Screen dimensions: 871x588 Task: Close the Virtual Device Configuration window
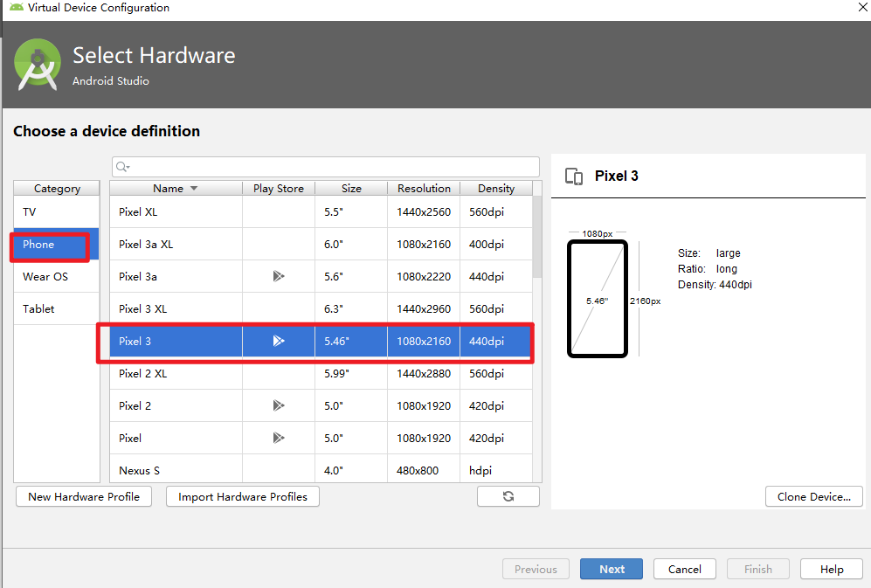click(x=862, y=7)
